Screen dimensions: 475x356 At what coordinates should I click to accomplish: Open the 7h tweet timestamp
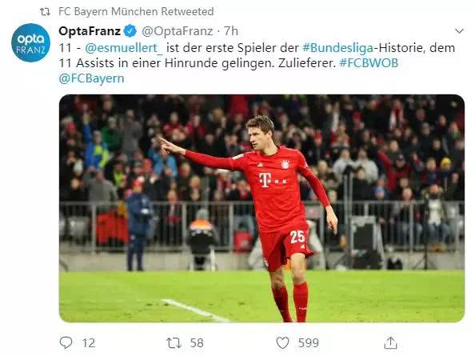(231, 31)
